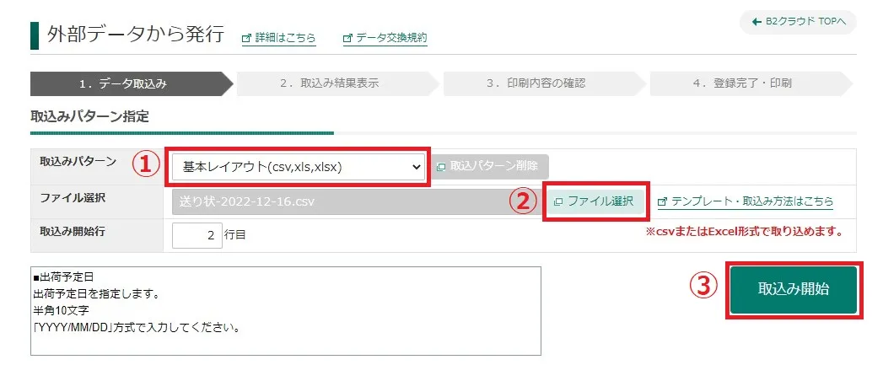Click the red circled number ③ marker
Screen dimensions: 883x381
(x=704, y=287)
